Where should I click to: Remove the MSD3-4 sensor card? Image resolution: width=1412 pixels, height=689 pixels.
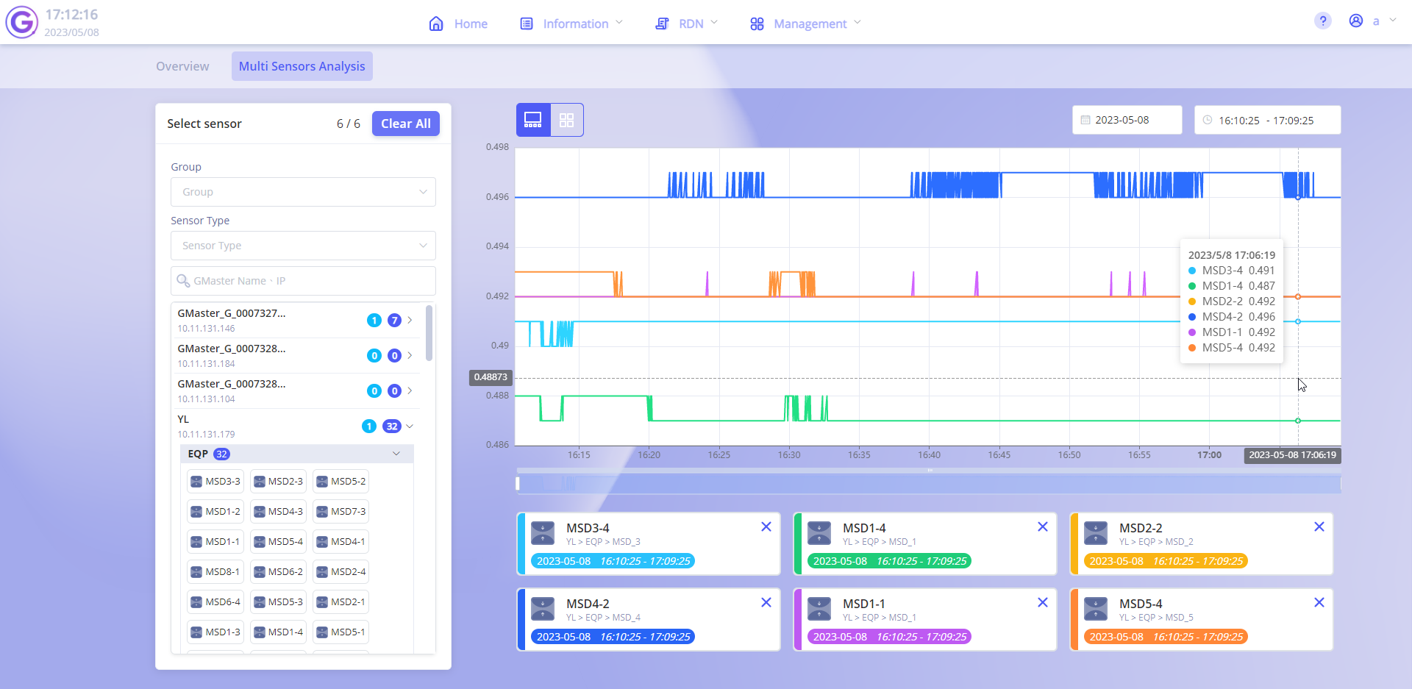766,526
